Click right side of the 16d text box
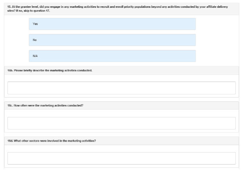244x172 pixels. 227,158
